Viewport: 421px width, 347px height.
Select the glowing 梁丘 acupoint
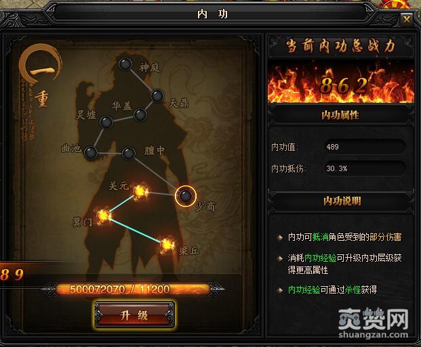click(167, 245)
